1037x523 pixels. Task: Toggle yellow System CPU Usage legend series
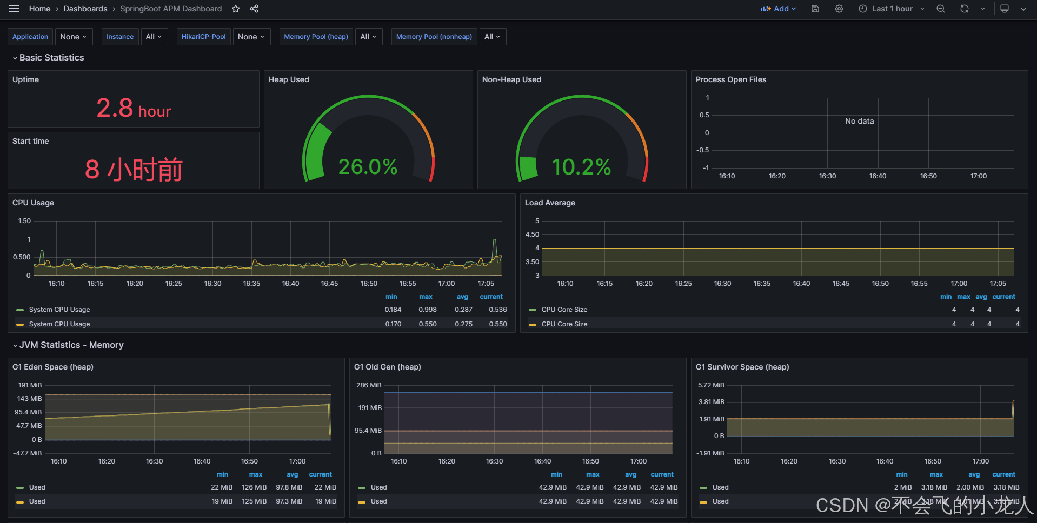click(59, 324)
